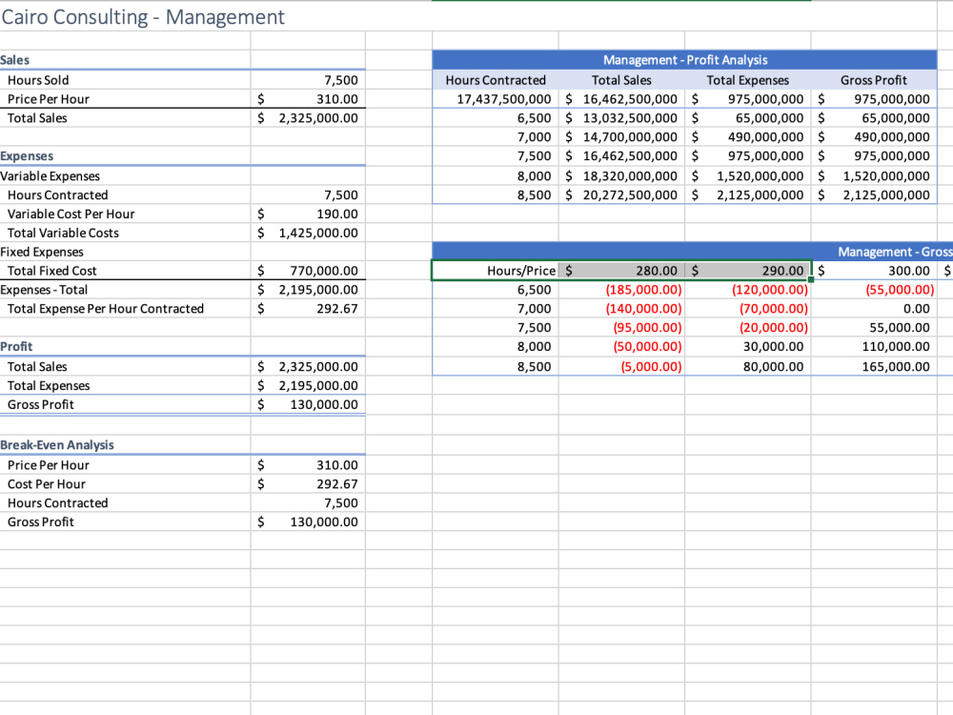Image resolution: width=953 pixels, height=715 pixels.
Task: Click the Total Variable Costs 1,425,000.00 value
Action: [308, 233]
